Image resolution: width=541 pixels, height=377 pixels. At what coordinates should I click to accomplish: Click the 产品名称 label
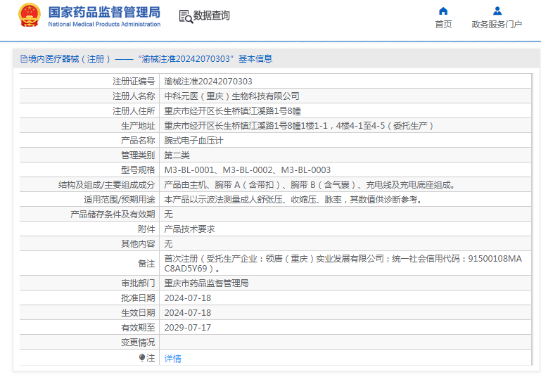click(x=138, y=141)
